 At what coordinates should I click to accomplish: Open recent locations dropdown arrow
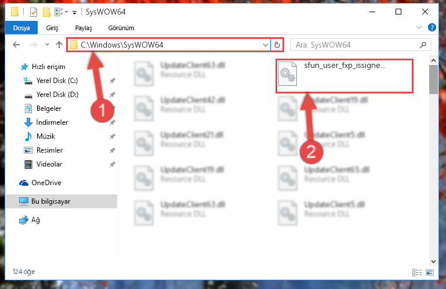click(47, 45)
